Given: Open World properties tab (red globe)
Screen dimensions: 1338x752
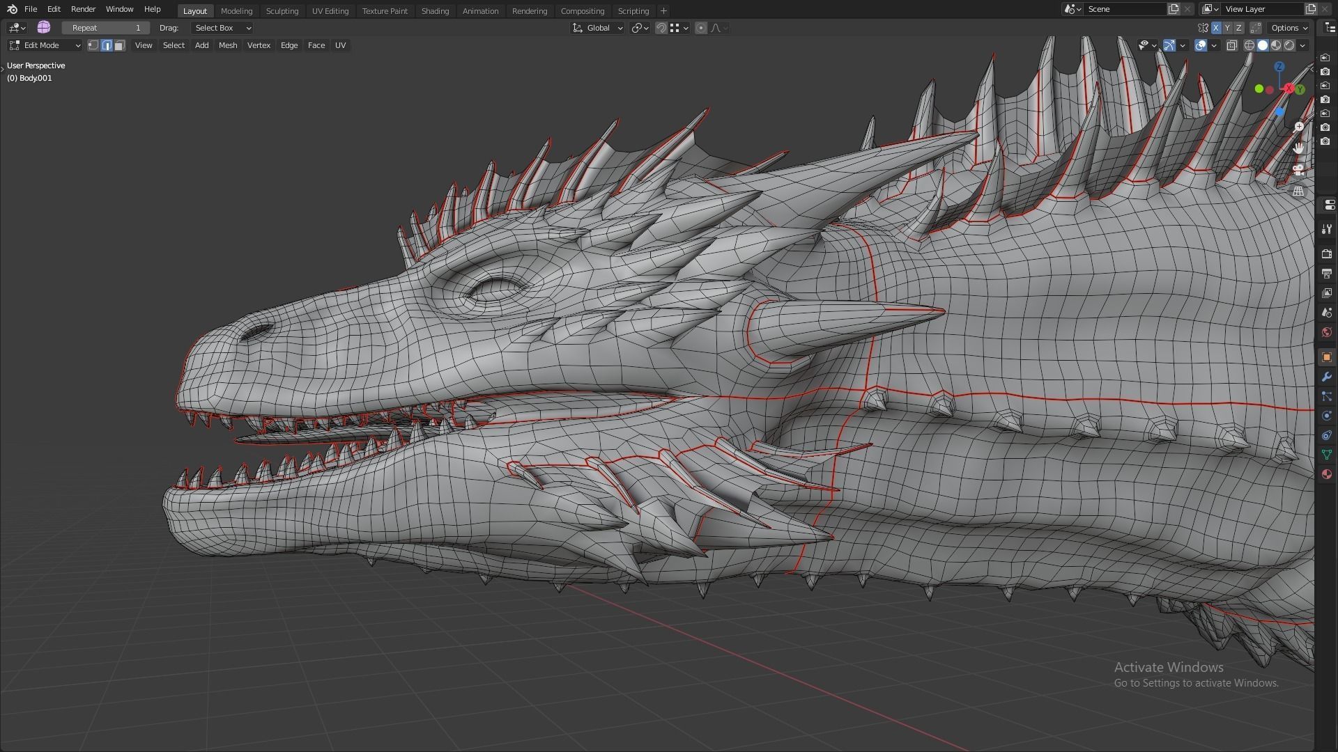Looking at the screenshot, I should tap(1327, 332).
